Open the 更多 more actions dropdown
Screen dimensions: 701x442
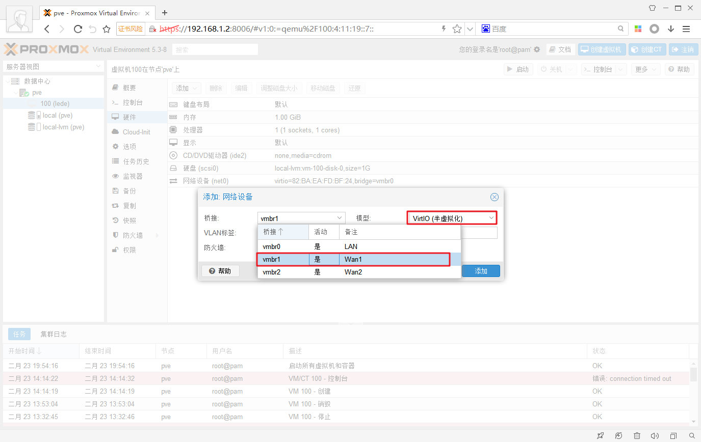[x=646, y=69]
